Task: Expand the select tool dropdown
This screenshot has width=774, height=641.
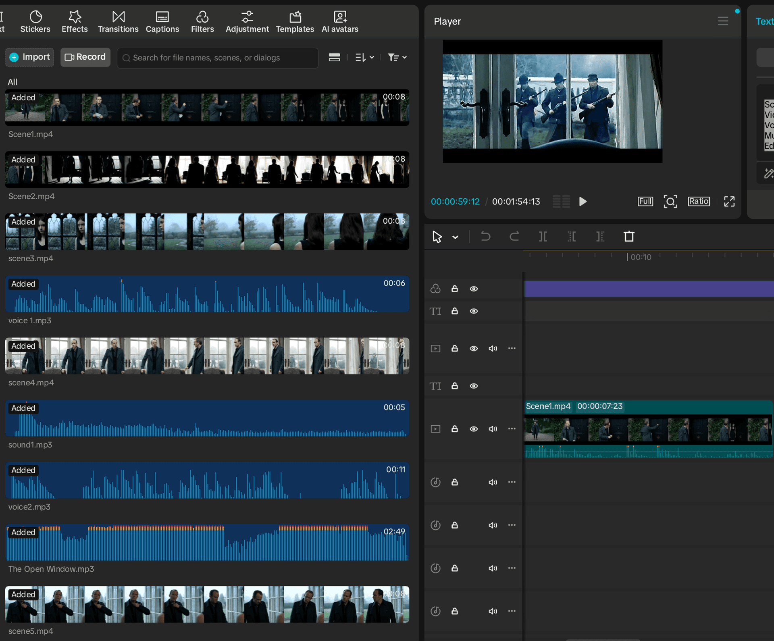Action: (x=455, y=237)
